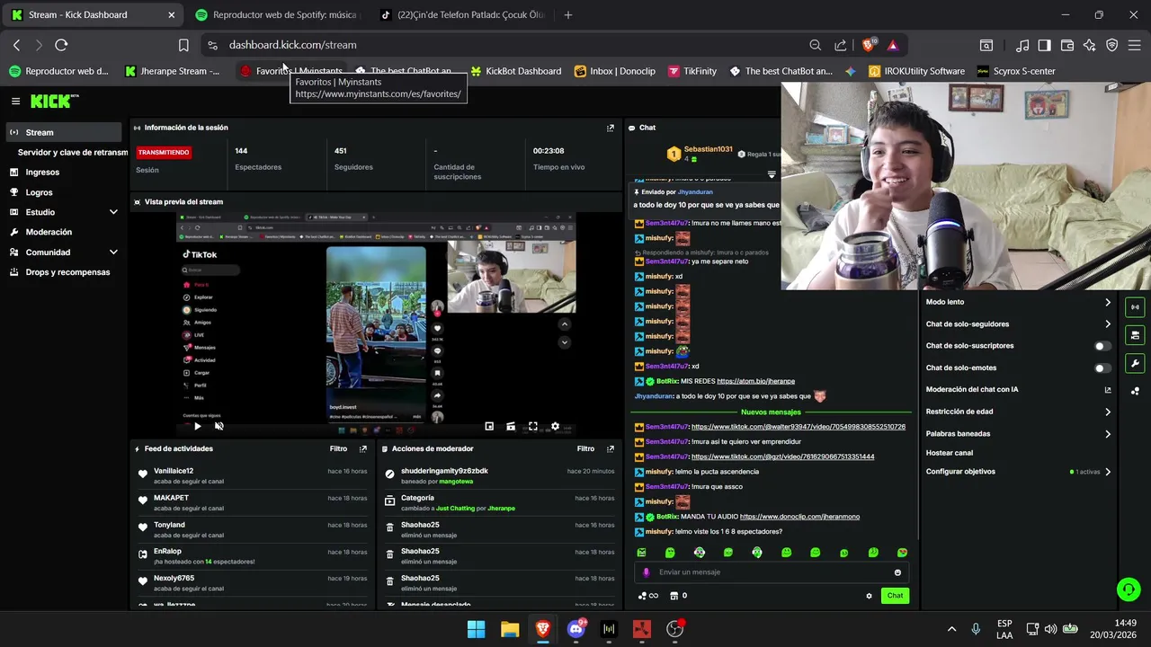The image size is (1151, 647).
Task: Pop out the session info panel
Action: click(611, 128)
